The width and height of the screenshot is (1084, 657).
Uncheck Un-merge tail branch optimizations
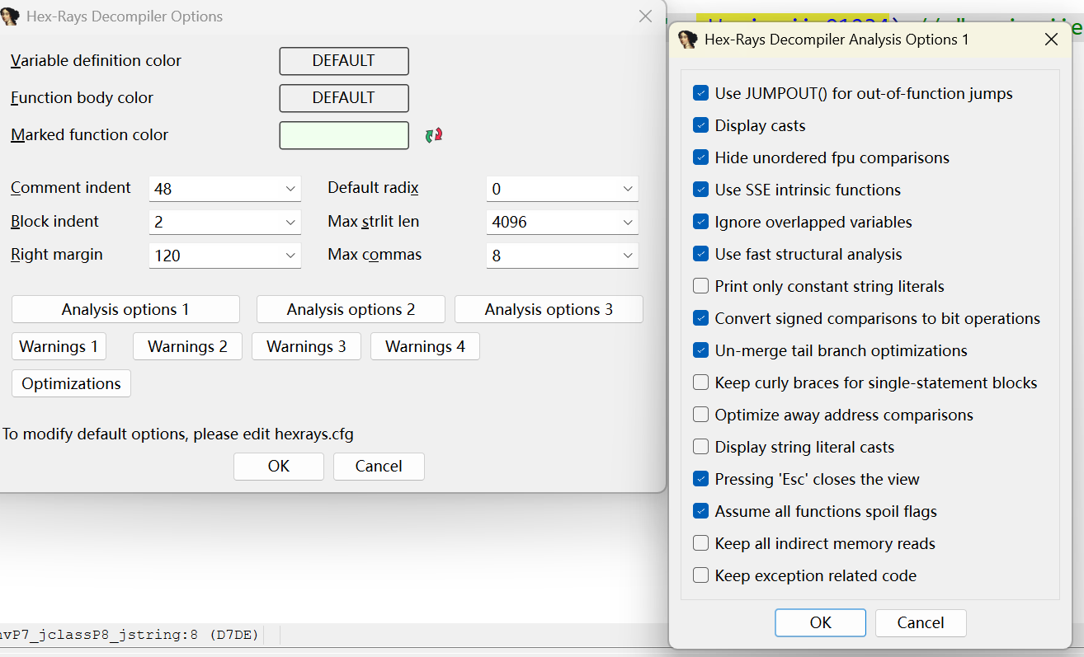click(701, 351)
